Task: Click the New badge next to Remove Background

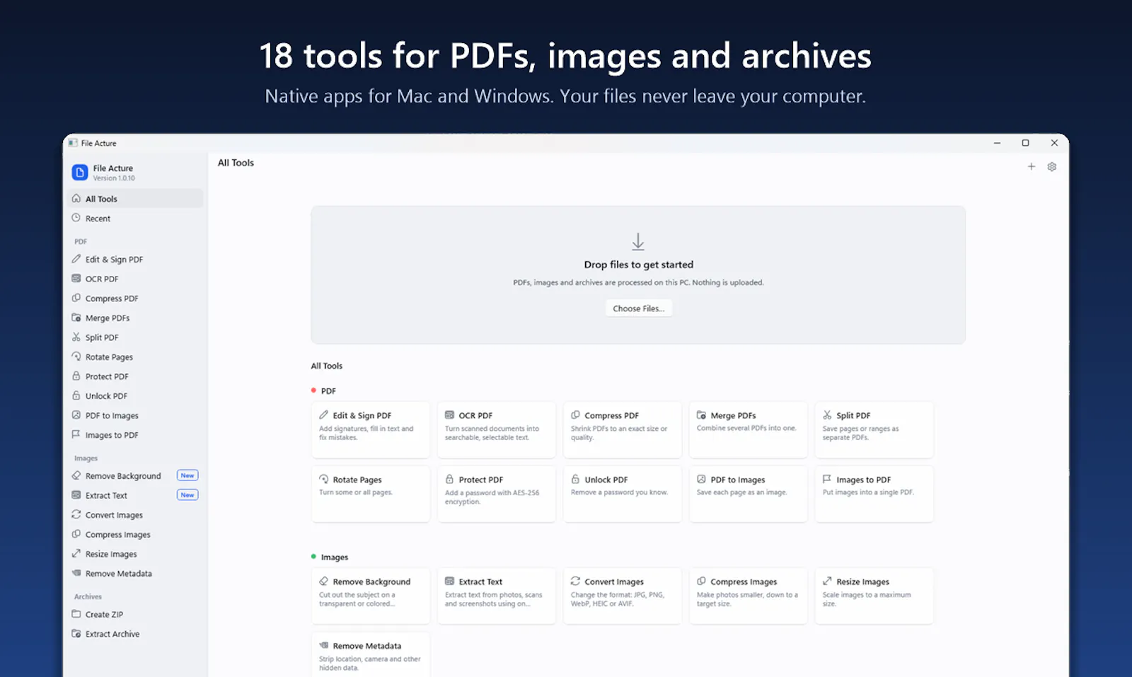Action: click(x=187, y=475)
